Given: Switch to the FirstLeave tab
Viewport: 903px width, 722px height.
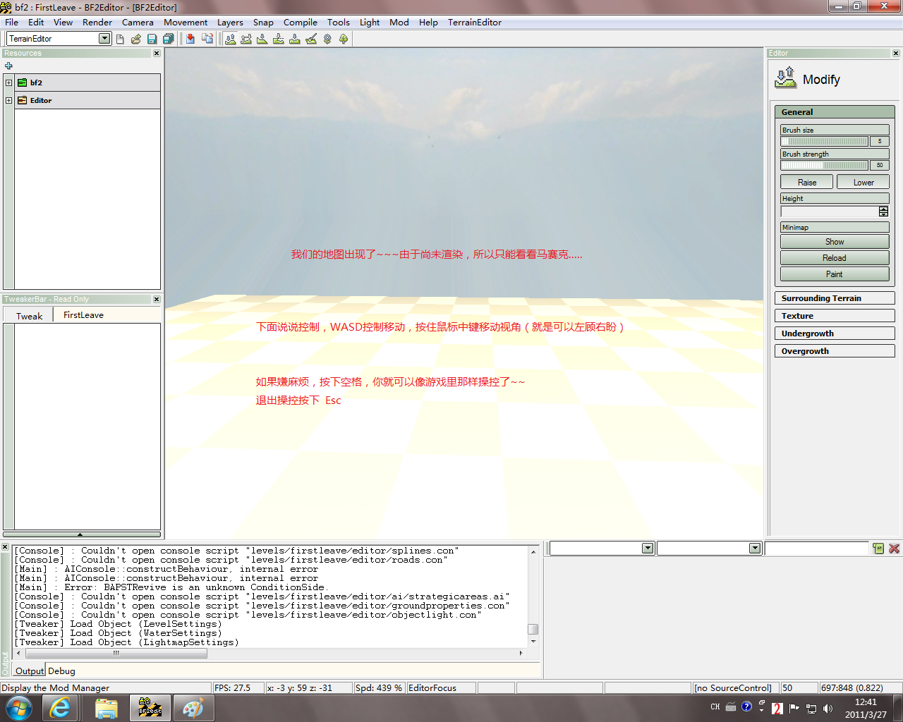Looking at the screenshot, I should [83, 315].
